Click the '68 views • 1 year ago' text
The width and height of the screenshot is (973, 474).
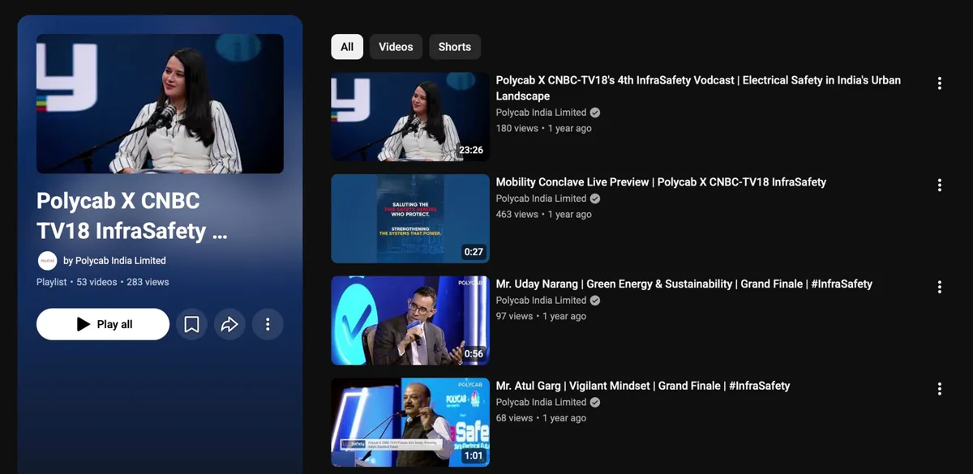541,419
